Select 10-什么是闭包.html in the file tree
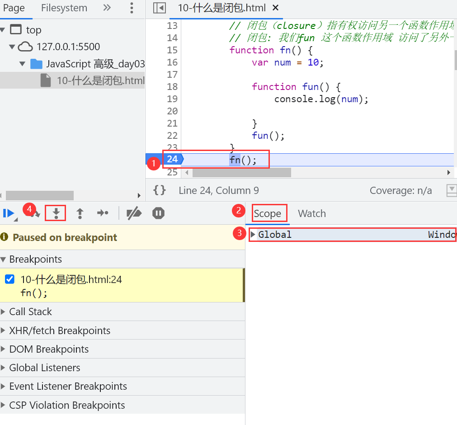The width and height of the screenshot is (457, 425). (x=100, y=81)
